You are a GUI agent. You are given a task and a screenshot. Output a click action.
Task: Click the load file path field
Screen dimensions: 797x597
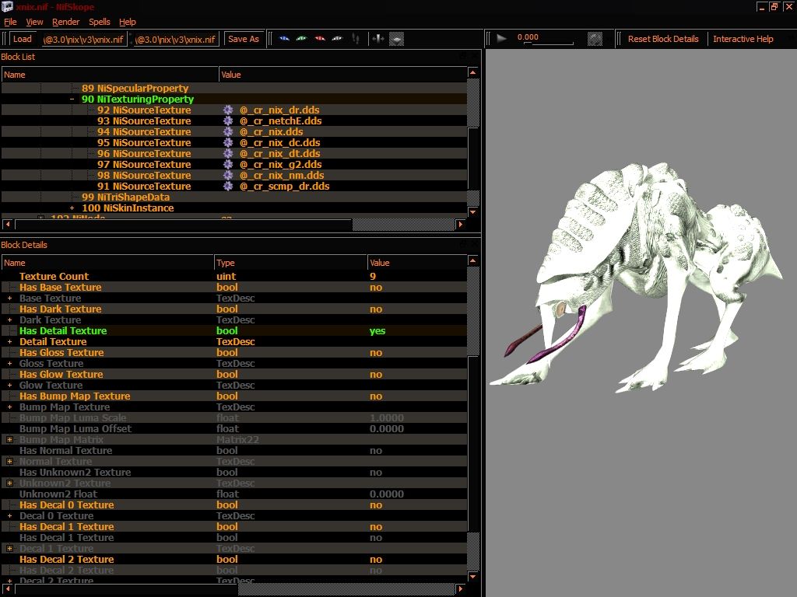tap(84, 39)
